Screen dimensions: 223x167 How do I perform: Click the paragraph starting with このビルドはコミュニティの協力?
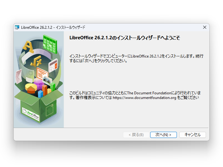[135, 95]
